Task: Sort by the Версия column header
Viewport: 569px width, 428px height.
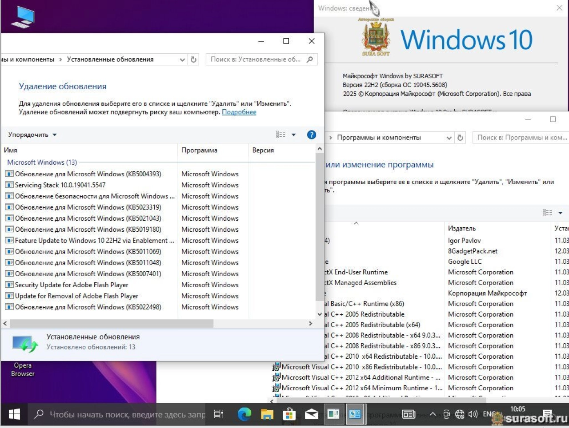Action: (x=281, y=150)
